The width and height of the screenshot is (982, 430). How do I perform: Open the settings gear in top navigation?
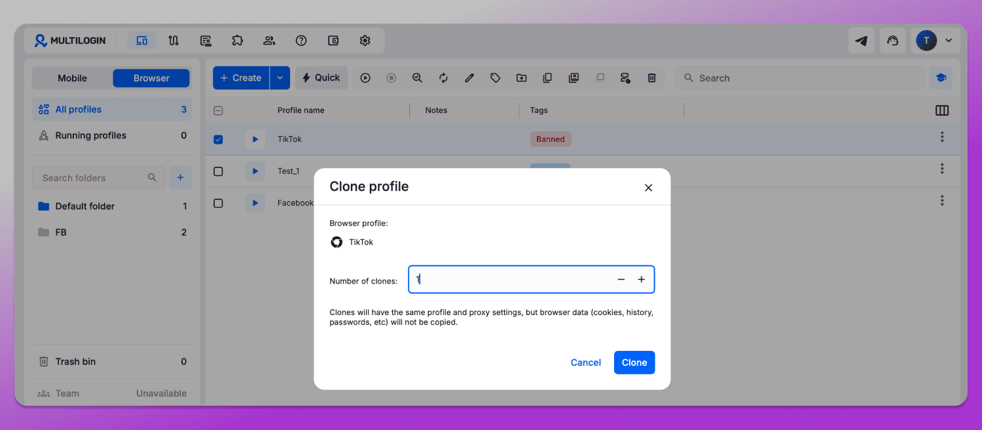pos(365,41)
